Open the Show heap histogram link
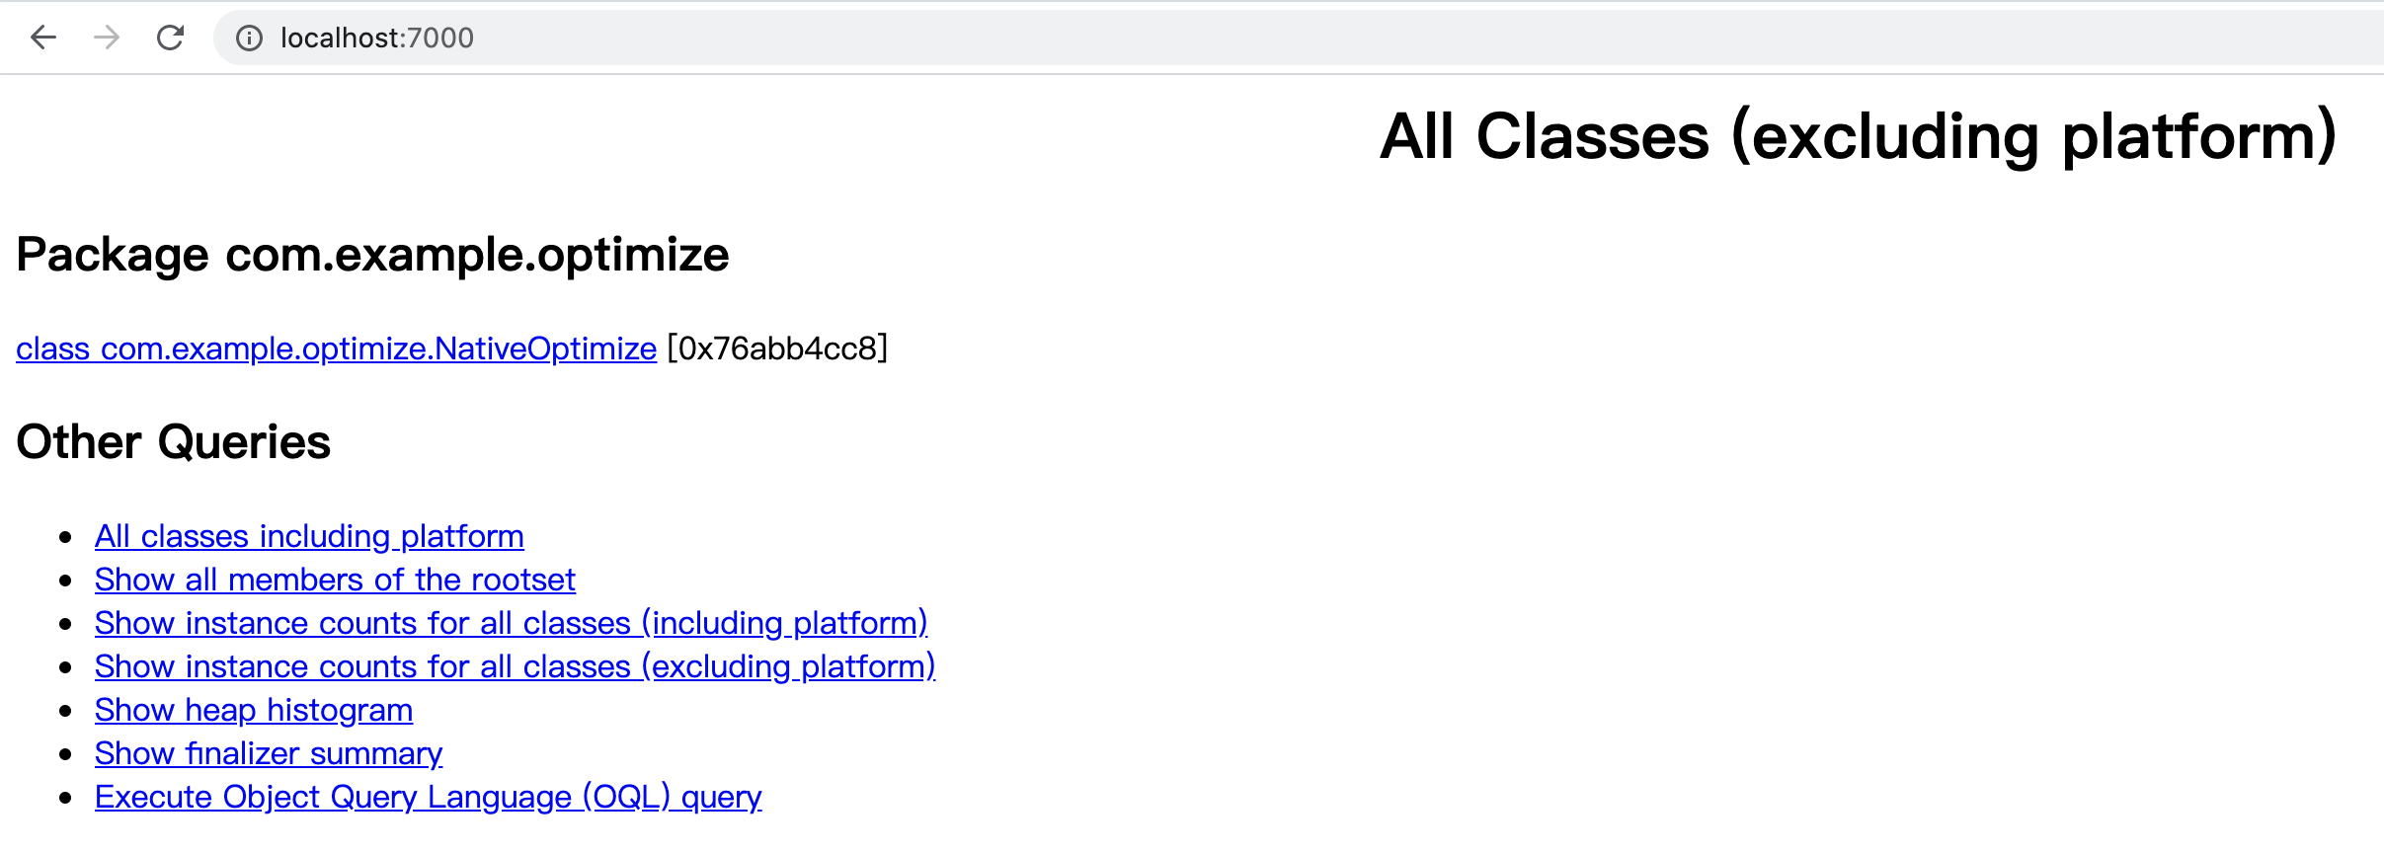This screenshot has height=853, width=2384. [x=254, y=710]
